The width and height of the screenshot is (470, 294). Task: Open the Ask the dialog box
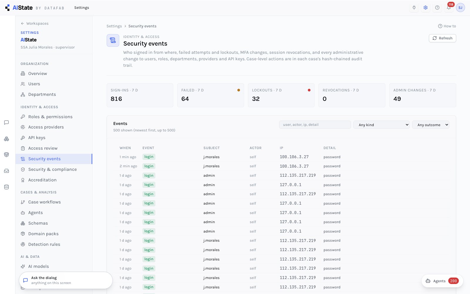pos(66,280)
